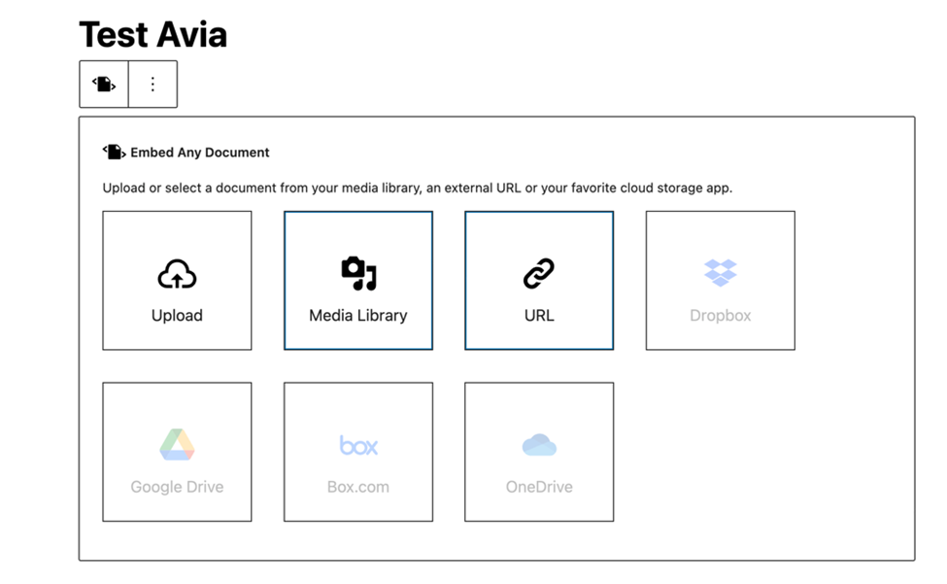Pick the "URL" text label
947x584 pixels.
[539, 316]
